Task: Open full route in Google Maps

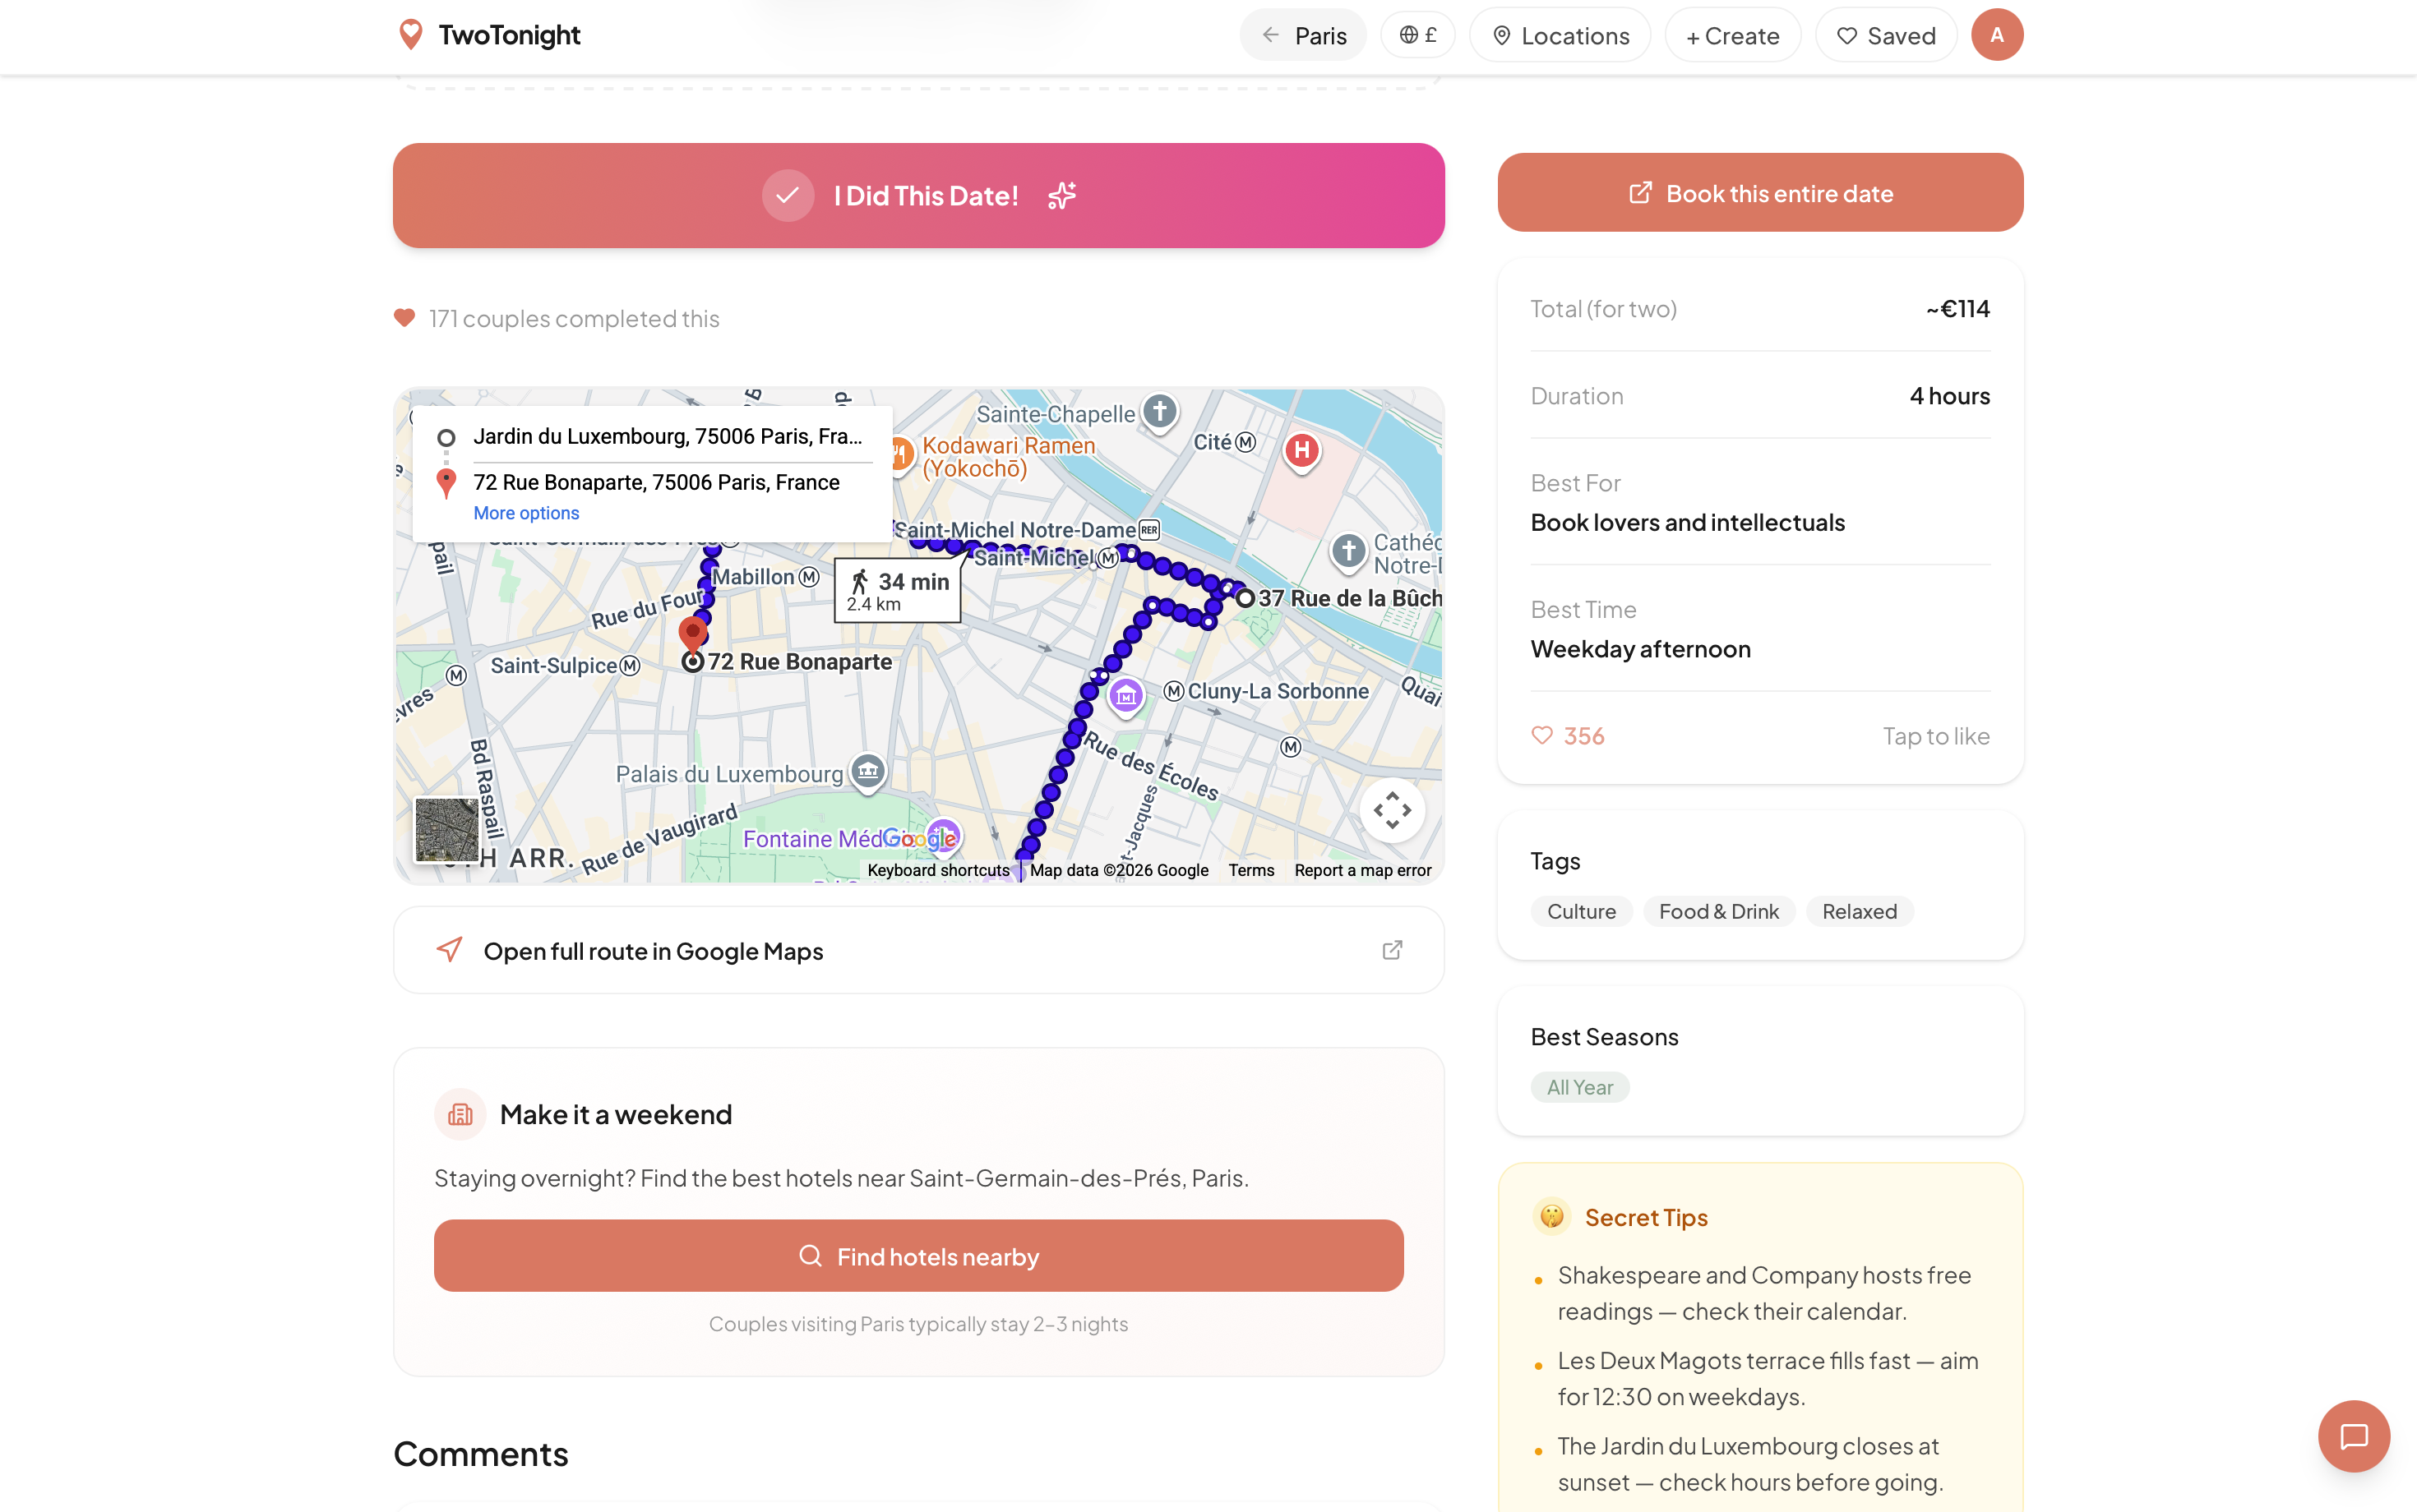Action: click(x=918, y=950)
